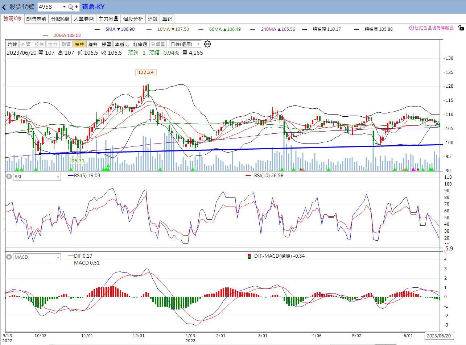Click the 122.24 high price label
This screenshot has width=466, height=345.
[x=146, y=72]
